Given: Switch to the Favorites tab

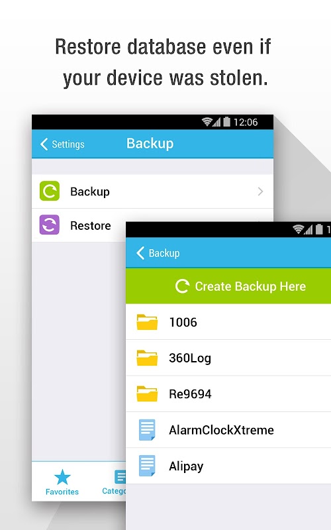Looking at the screenshot, I should pyautogui.click(x=62, y=482).
